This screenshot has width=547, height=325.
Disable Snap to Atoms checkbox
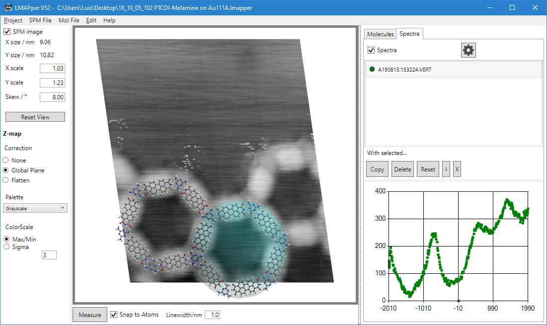114,315
